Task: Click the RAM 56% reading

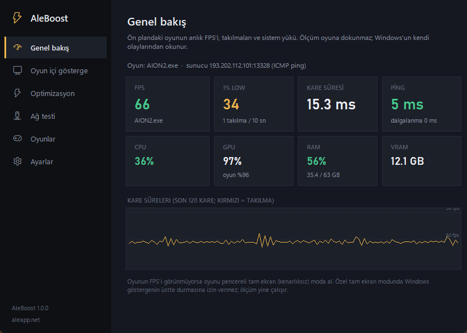Action: point(316,161)
